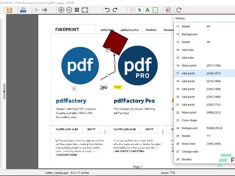Select the green text A tool

click(x=147, y=10)
